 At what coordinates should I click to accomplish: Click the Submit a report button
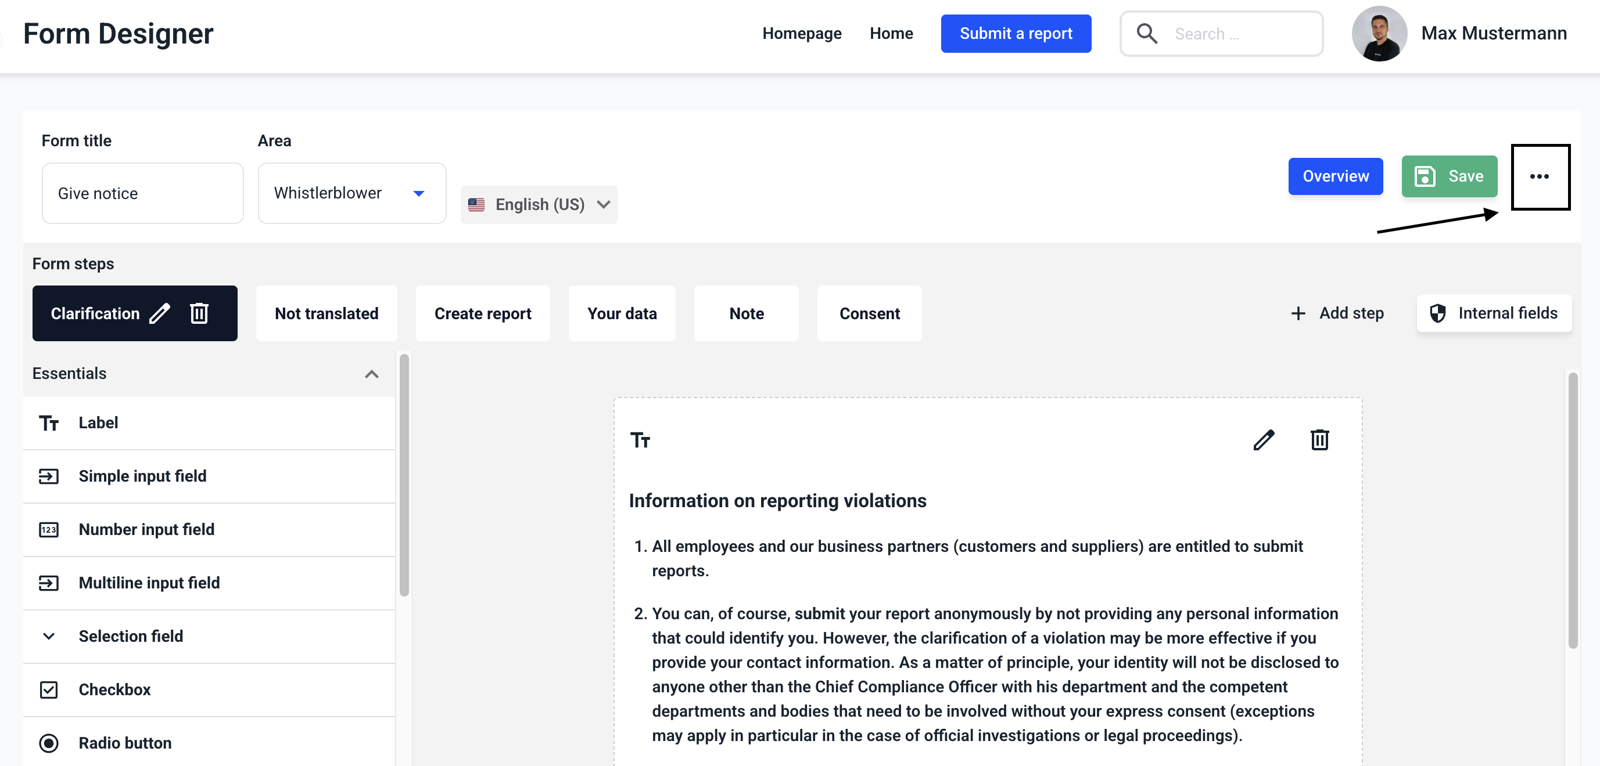(1016, 34)
